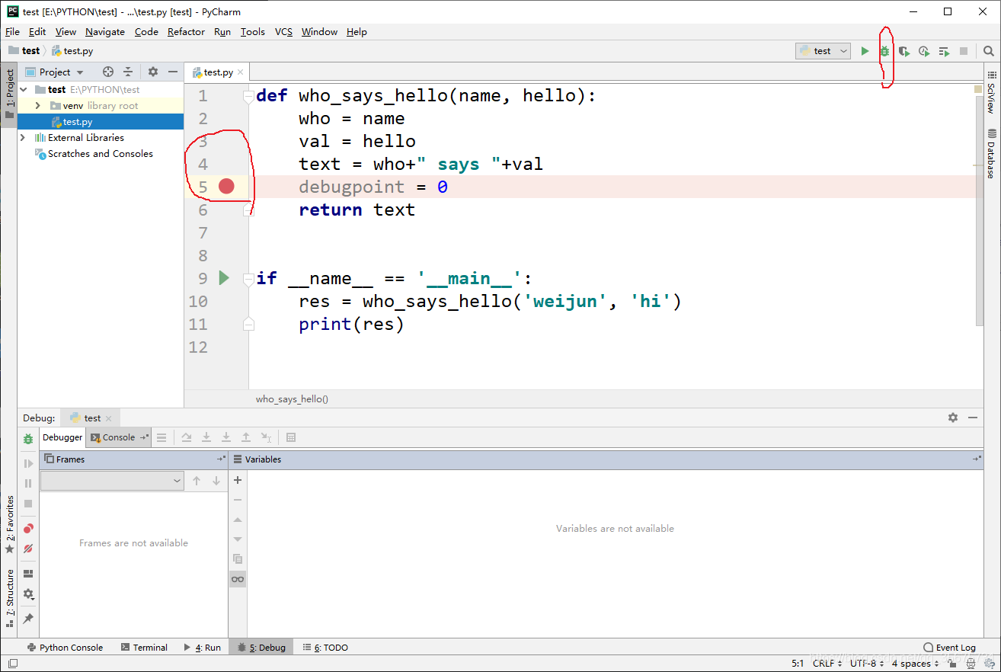Click Scroll from Source target icon
Screen dimensions: 1001x672
tap(108, 72)
